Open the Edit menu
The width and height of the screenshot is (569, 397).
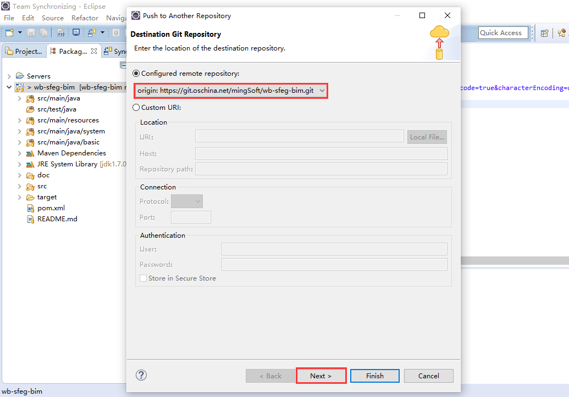28,18
